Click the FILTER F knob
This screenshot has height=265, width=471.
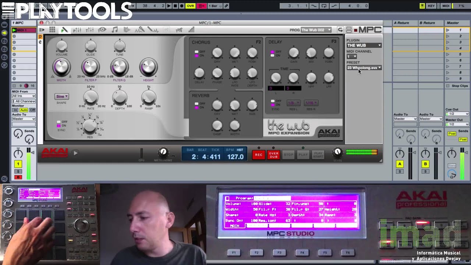[x=91, y=67]
